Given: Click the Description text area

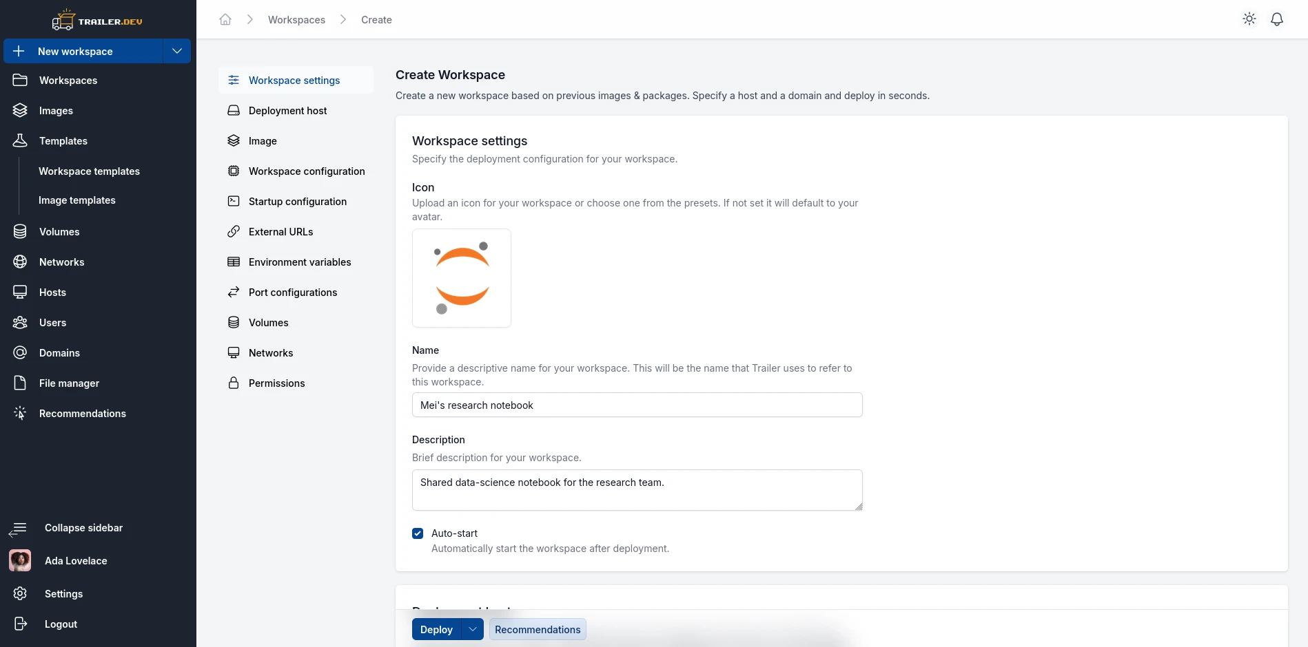Looking at the screenshot, I should point(637,490).
